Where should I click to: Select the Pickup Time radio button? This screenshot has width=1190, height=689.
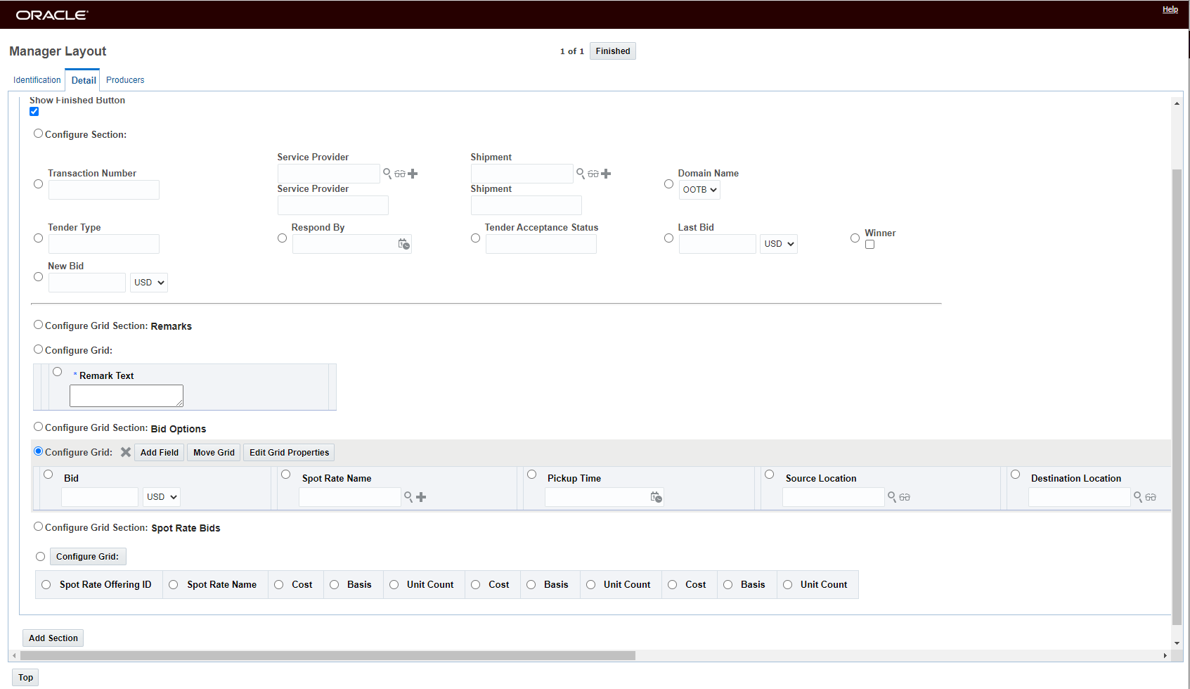click(x=532, y=475)
